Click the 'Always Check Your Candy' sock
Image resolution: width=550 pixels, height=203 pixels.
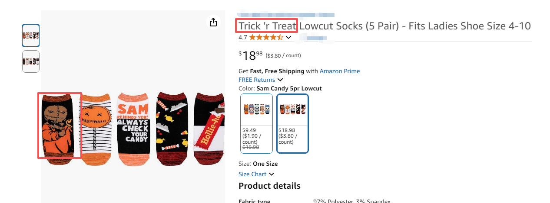click(133, 129)
